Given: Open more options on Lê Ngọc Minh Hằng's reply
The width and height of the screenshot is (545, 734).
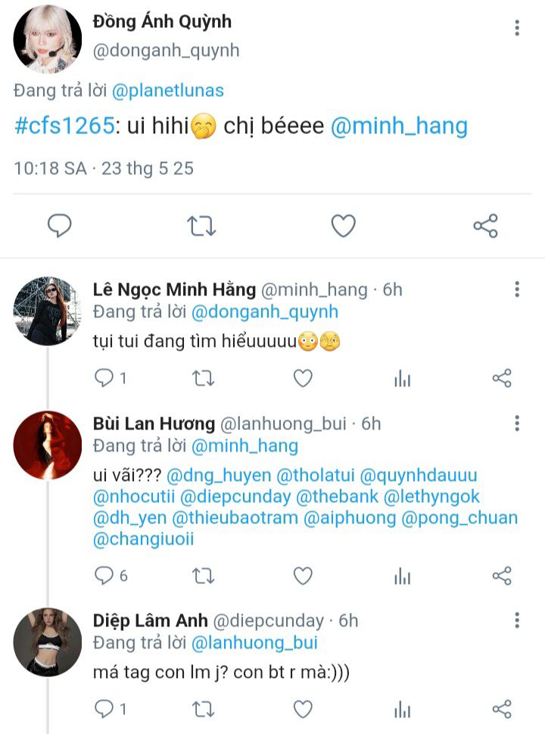Looking at the screenshot, I should point(517,289).
